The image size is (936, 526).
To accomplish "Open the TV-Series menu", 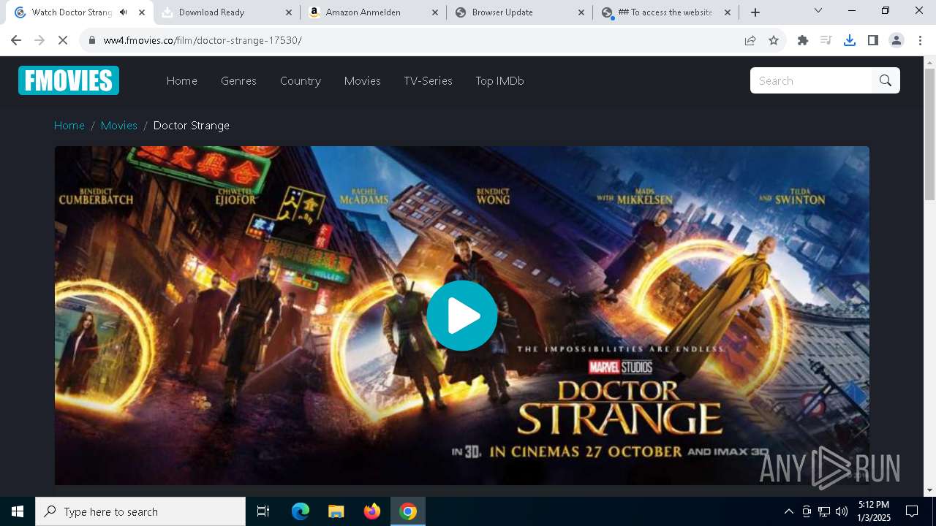I will pyautogui.click(x=428, y=80).
